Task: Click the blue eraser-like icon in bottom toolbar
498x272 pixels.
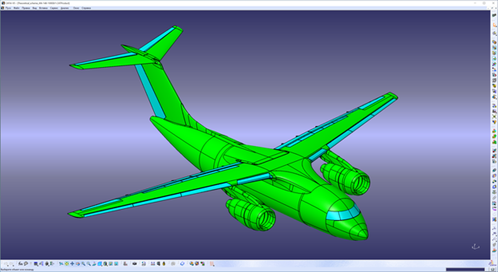Action: point(182,263)
